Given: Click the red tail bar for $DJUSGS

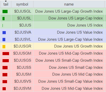Looking at the screenshot, I should pos(6,61).
